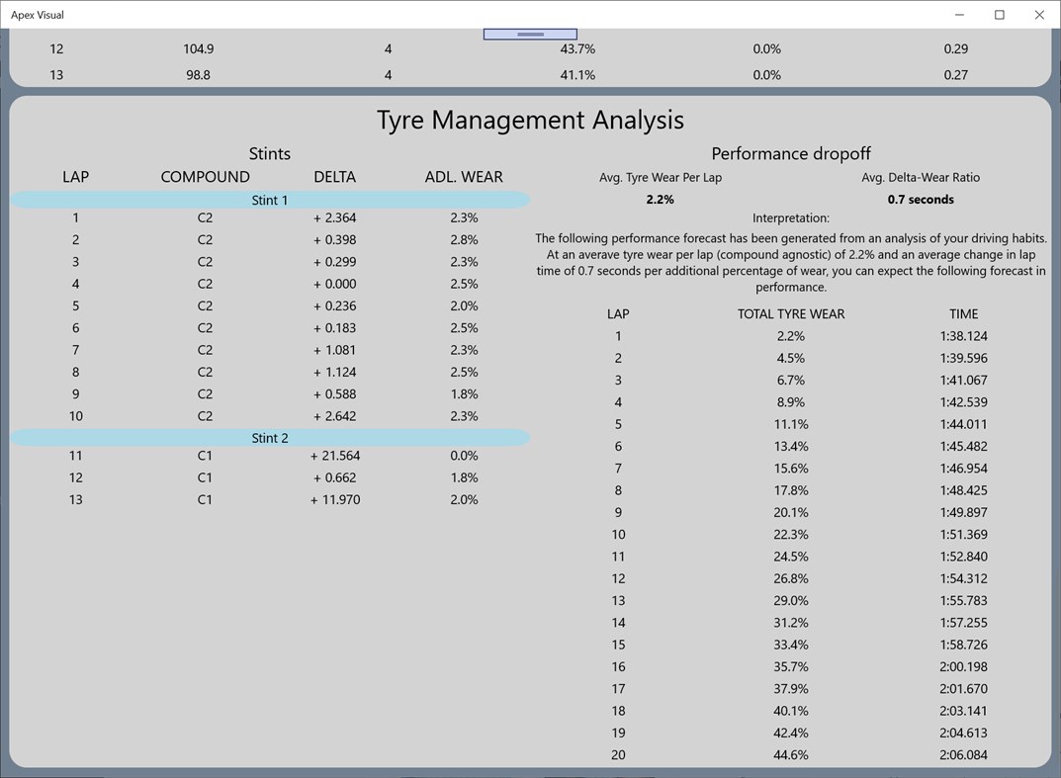
Task: Click the 0.0% wear for lap 11
Action: [464, 456]
